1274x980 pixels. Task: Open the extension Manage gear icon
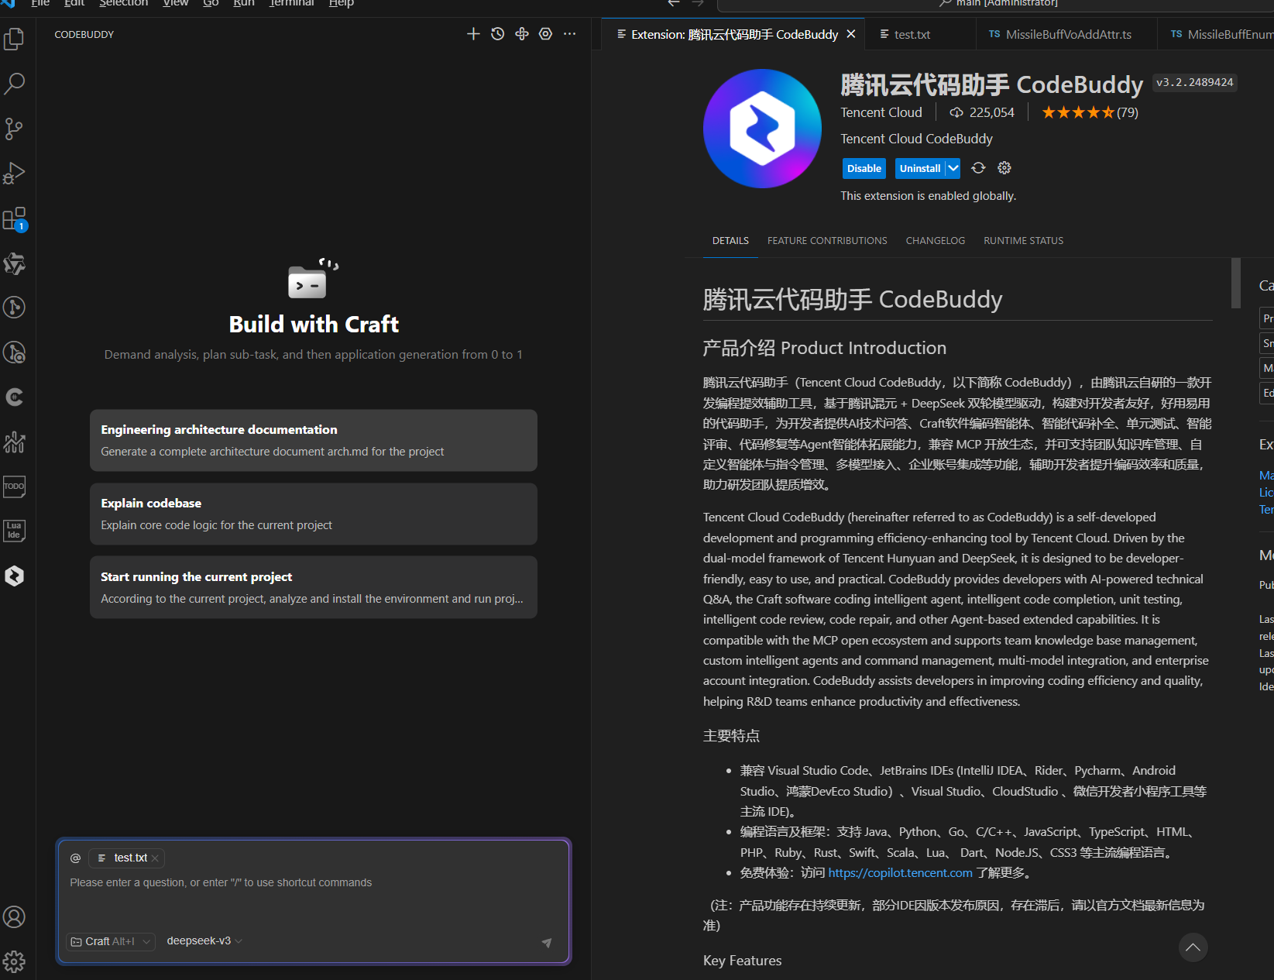1004,168
